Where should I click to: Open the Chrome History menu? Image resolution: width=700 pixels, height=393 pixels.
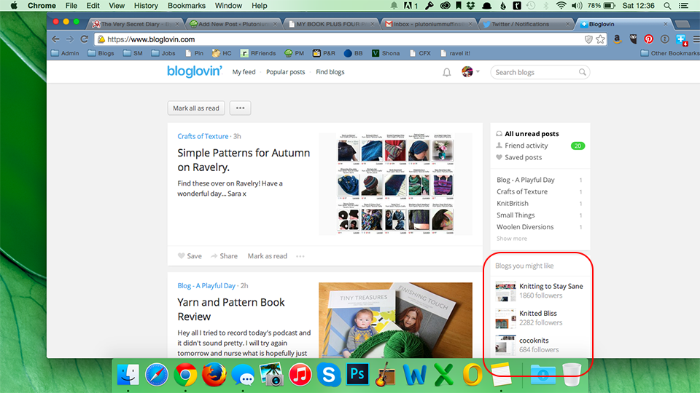(146, 6)
